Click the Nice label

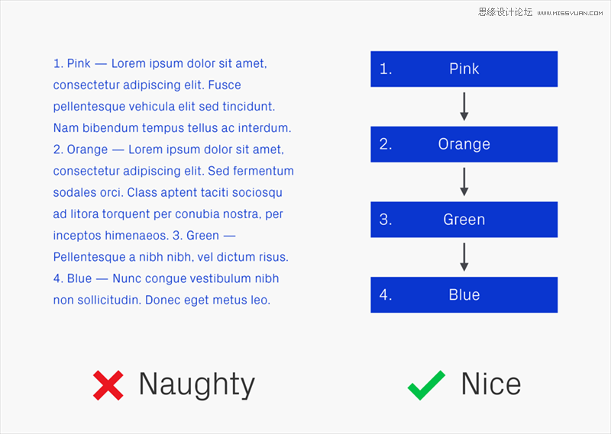[491, 384]
